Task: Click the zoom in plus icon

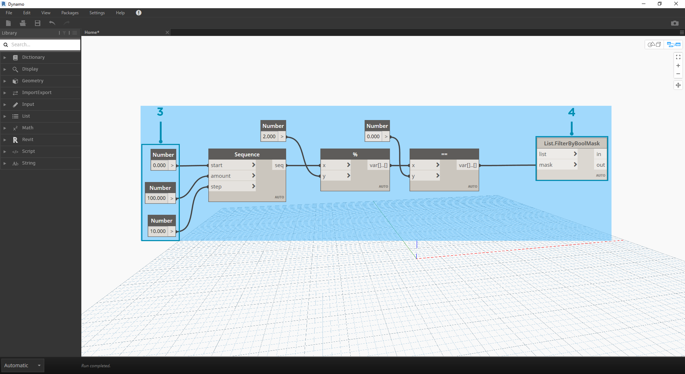Action: click(x=678, y=66)
